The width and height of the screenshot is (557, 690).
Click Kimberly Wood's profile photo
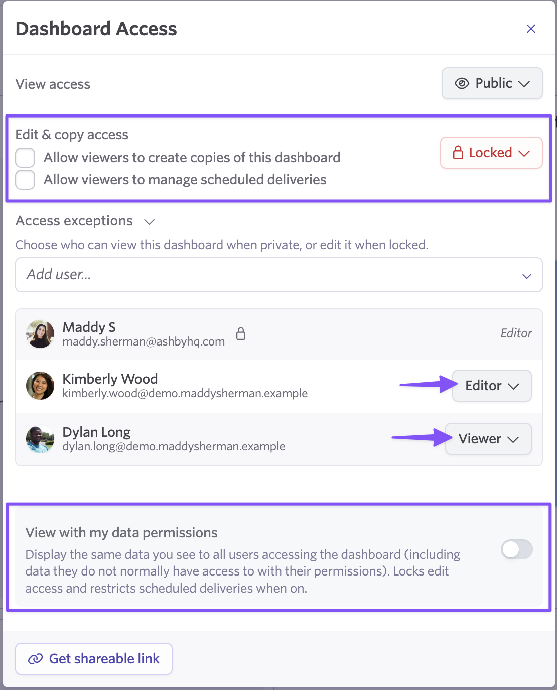(x=40, y=386)
